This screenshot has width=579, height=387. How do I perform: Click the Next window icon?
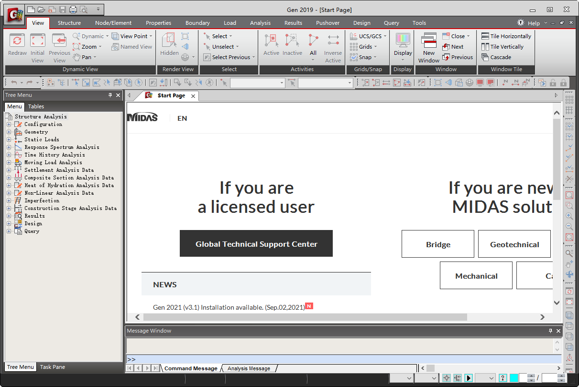click(x=453, y=47)
